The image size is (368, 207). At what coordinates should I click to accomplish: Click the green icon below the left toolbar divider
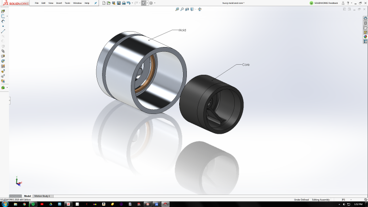(3, 88)
